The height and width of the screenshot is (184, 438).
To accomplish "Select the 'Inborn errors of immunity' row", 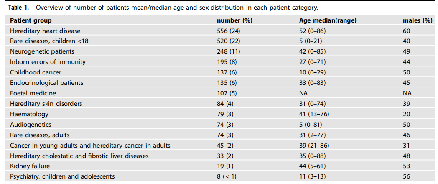I will tap(48, 62).
